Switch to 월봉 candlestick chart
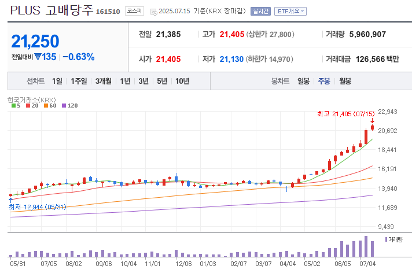The image size is (412, 277). pos(345,81)
